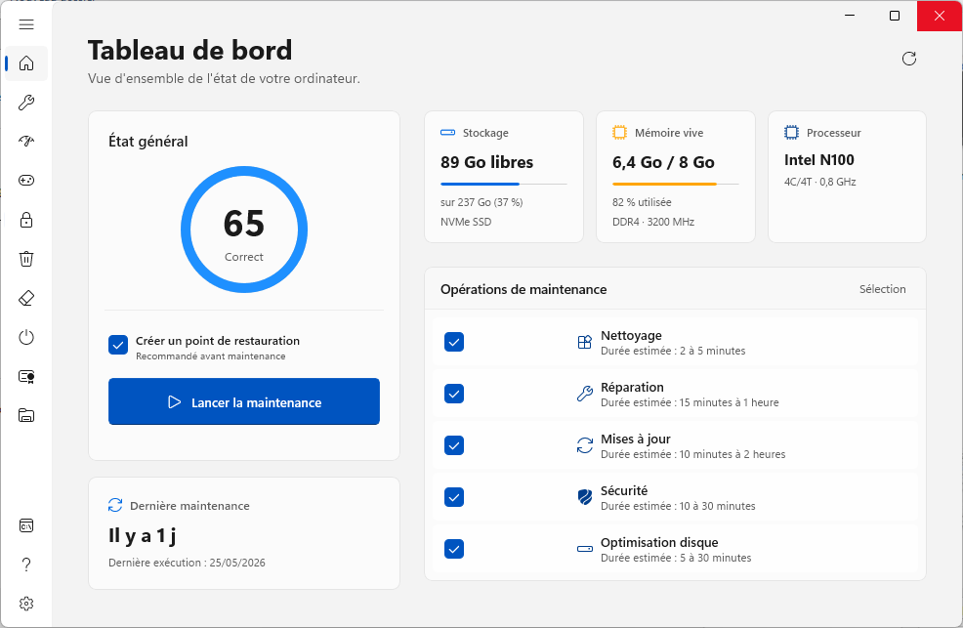The width and height of the screenshot is (963, 628).
Task: Open the power icon page in sidebar
Action: (x=25, y=337)
